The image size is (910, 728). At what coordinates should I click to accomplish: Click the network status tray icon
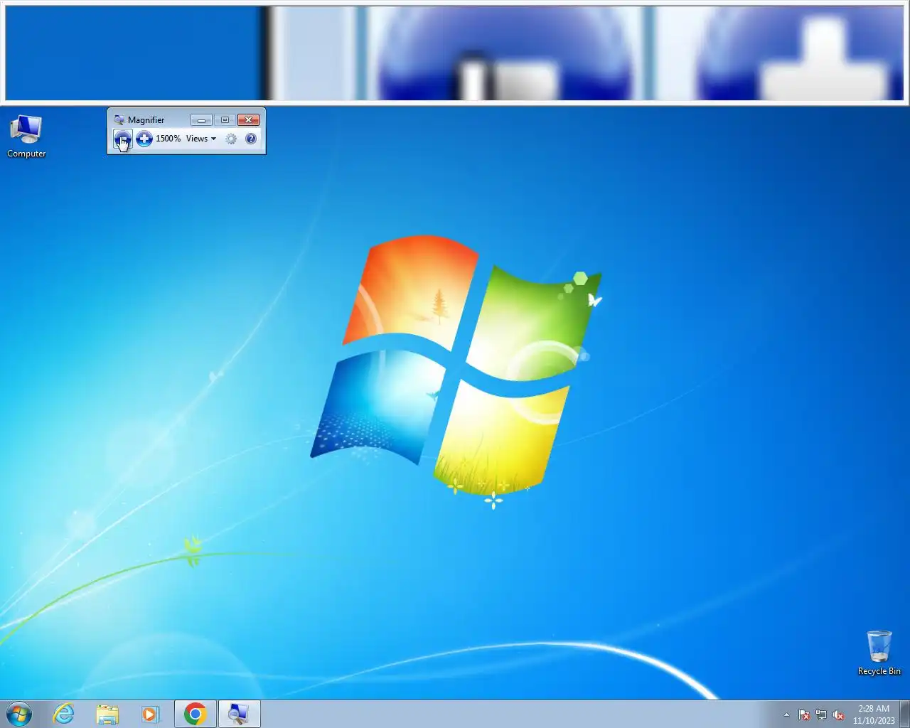pyautogui.click(x=821, y=714)
